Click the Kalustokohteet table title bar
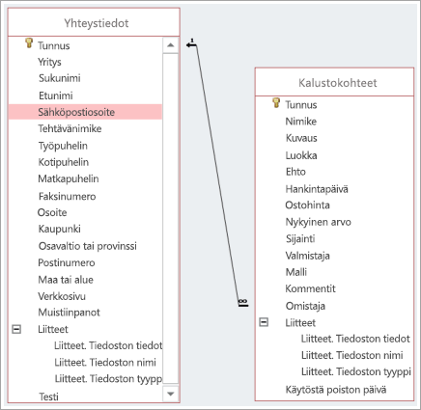The width and height of the screenshot is (421, 410). pos(334,82)
